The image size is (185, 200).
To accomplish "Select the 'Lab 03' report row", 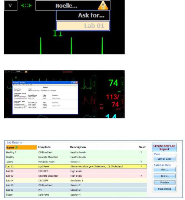I will click(x=76, y=176).
